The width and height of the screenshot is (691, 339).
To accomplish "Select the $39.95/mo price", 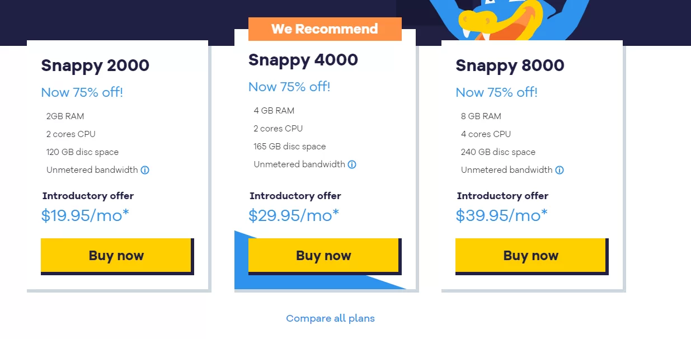I will tap(501, 215).
